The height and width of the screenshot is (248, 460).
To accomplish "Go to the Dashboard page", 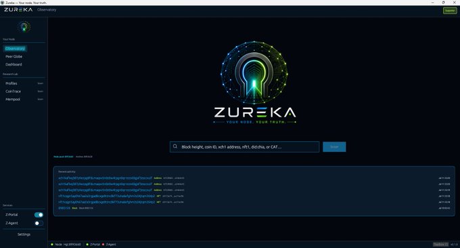I will click(x=14, y=64).
